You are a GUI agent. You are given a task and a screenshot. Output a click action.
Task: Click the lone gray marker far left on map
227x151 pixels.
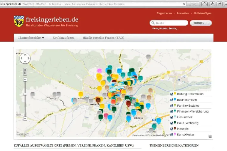32,94
